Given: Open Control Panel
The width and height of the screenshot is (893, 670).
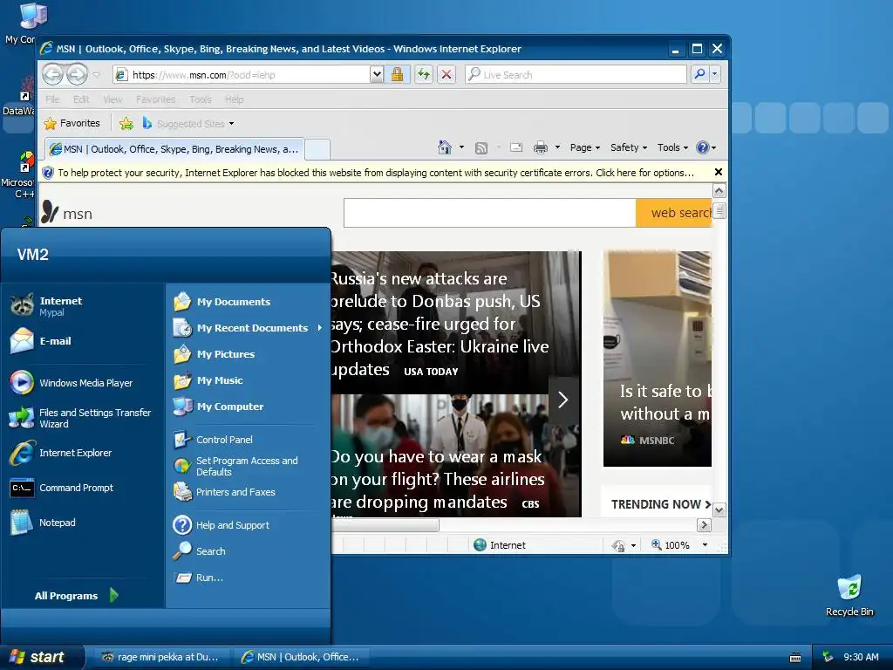Looking at the screenshot, I should click(x=248, y=440).
